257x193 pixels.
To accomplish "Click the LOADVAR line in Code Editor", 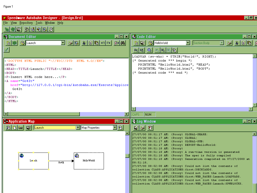I will (174, 57).
